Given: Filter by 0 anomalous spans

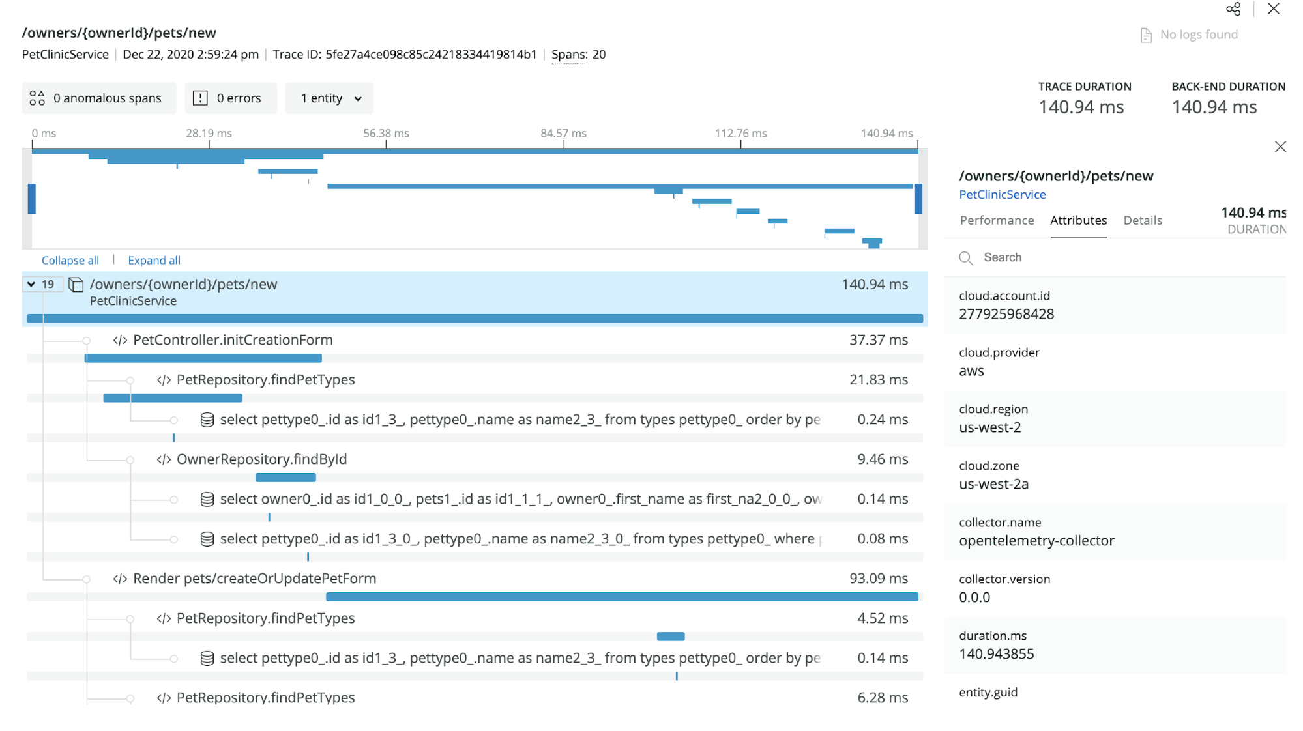Looking at the screenshot, I should coord(99,98).
